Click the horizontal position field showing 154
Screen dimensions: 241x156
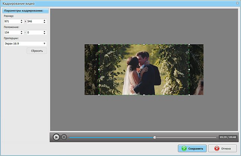tap(11, 33)
